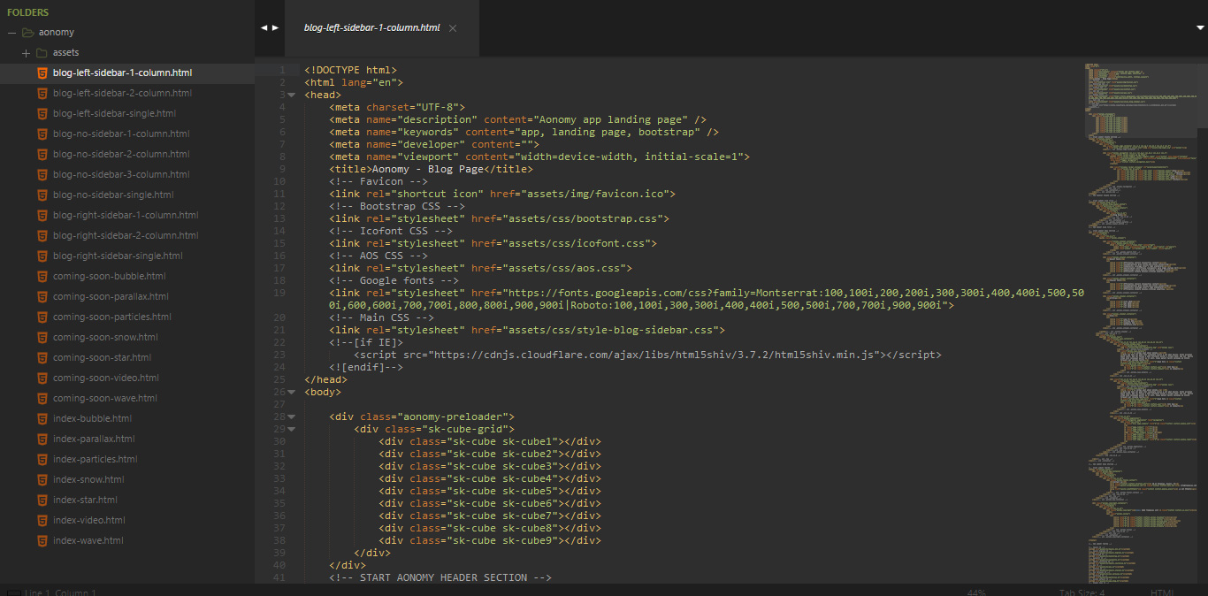1208x596 pixels.
Task: Open coming-soon-wave.html file
Action: (104, 398)
